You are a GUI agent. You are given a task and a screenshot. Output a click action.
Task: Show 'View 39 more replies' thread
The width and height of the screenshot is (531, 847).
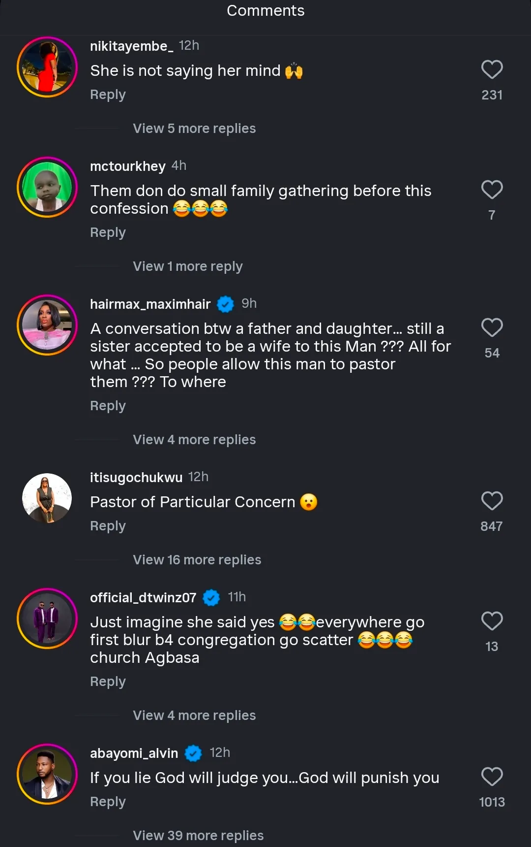click(x=198, y=836)
